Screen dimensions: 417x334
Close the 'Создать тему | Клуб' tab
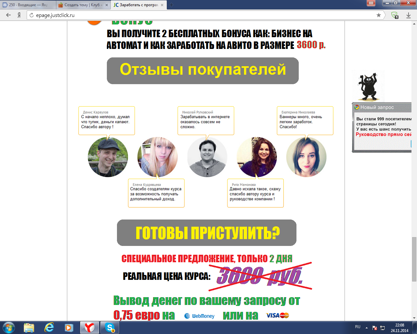coord(107,5)
